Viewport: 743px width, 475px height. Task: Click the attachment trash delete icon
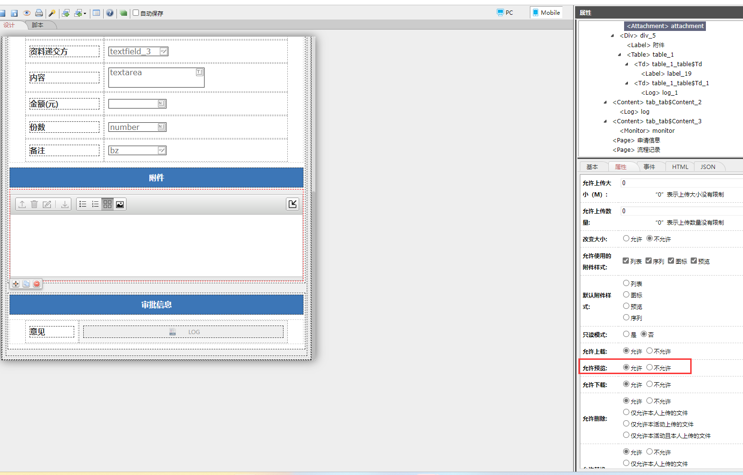[34, 204]
